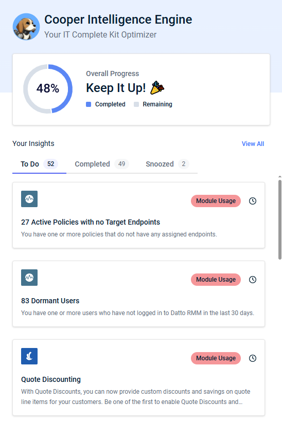
Task: Click Module Usage badge on Active Policies card
Action: 216,201
